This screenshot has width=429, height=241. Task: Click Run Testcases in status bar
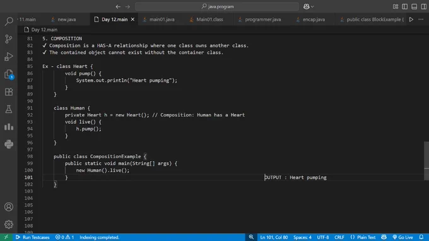pyautogui.click(x=33, y=237)
